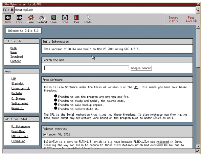
Task: Follow the FreshMeat link
Action: tap(18, 131)
